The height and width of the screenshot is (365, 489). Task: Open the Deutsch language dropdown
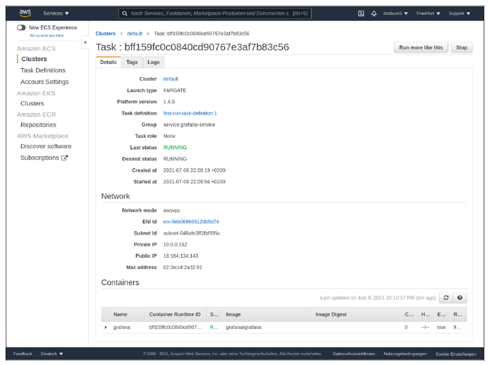pyautogui.click(x=52, y=354)
